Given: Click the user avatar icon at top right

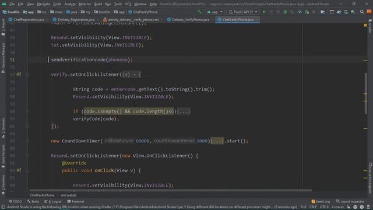Looking at the screenshot, I should 369,12.
